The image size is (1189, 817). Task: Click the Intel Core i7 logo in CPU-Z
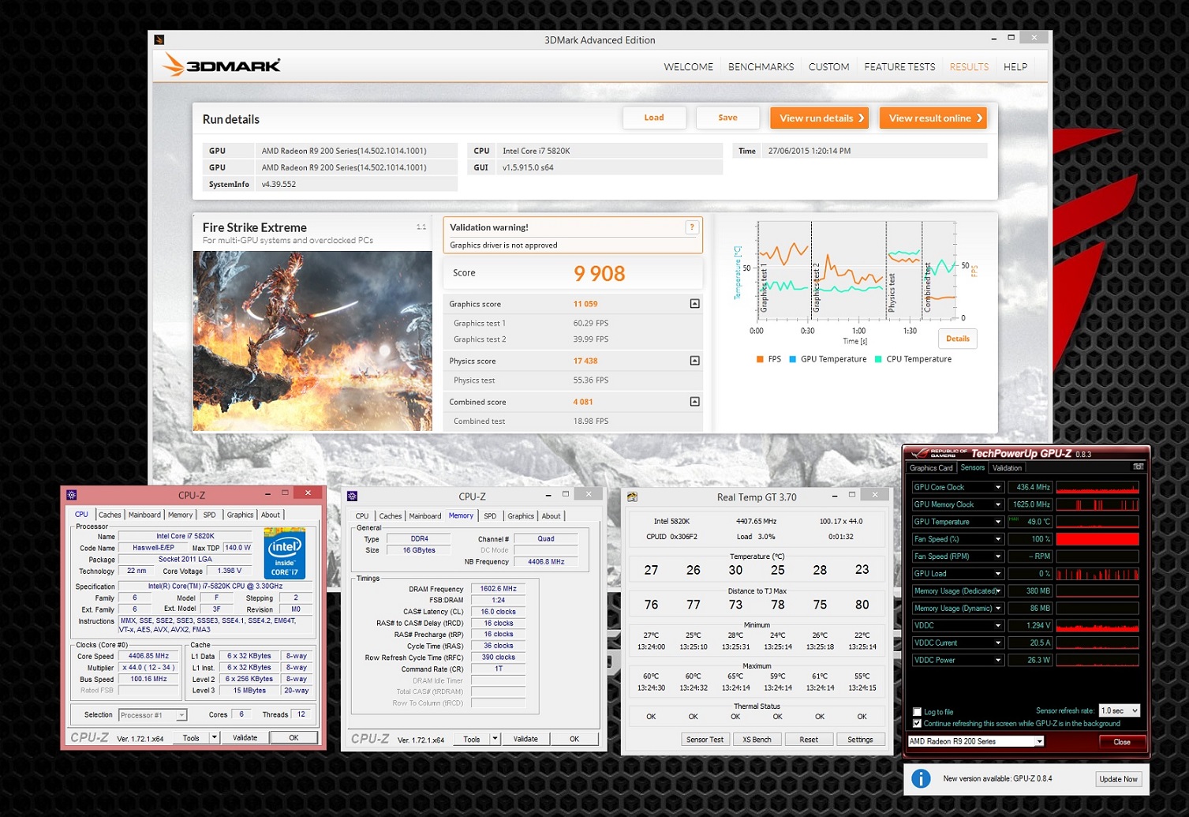pos(284,555)
